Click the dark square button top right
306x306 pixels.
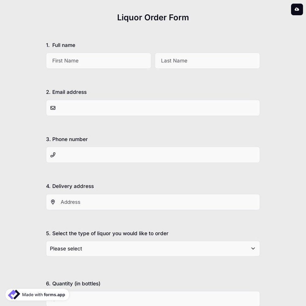(297, 9)
